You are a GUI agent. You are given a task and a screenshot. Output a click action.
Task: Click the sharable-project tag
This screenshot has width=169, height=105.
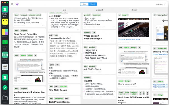coord(35,15)
